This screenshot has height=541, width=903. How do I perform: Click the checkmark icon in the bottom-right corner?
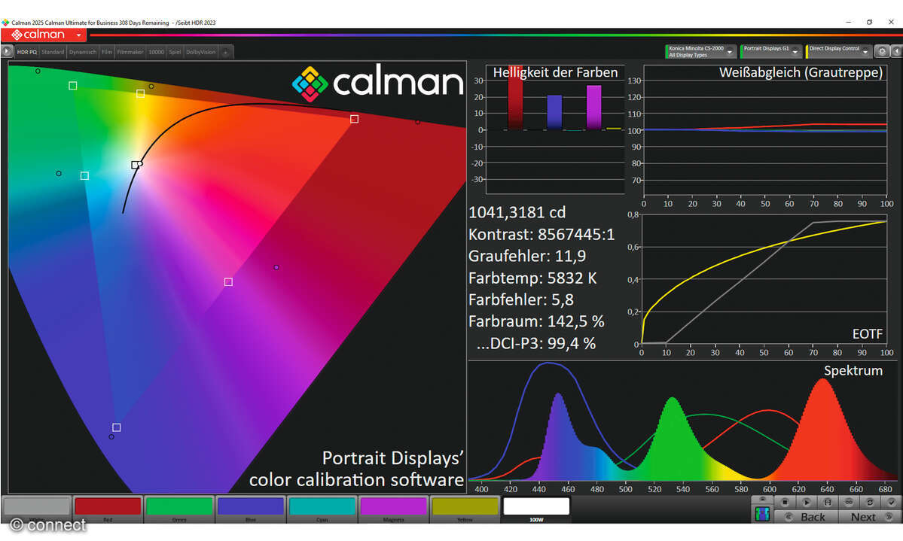pyautogui.click(x=892, y=502)
